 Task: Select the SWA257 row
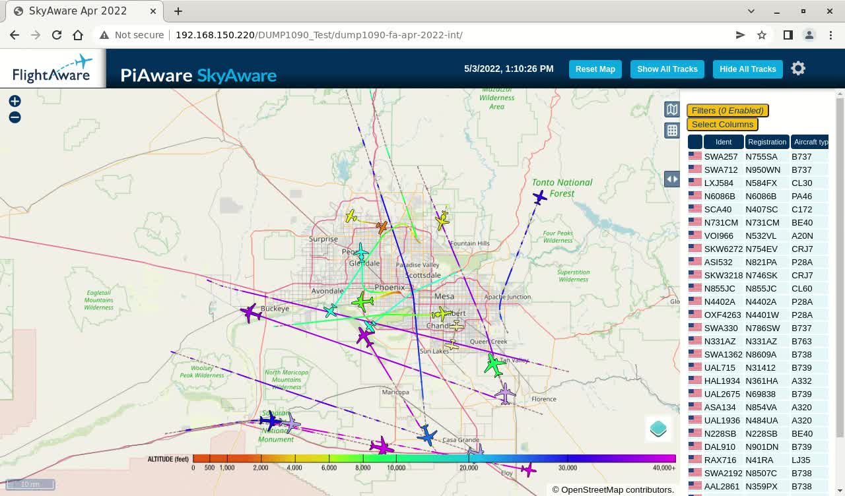click(x=758, y=156)
